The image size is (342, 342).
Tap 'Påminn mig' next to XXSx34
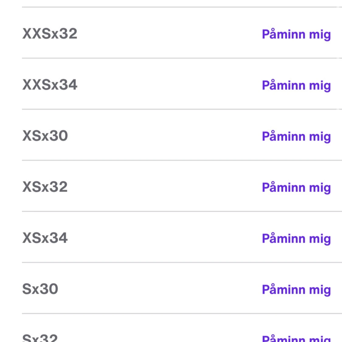[x=296, y=85]
